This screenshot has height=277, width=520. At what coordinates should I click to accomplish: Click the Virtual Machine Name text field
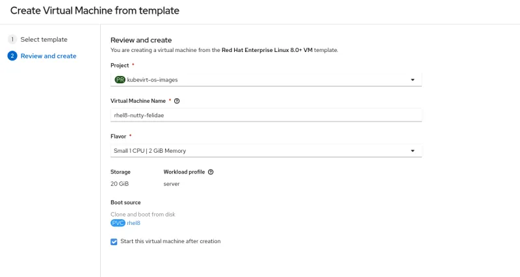(x=266, y=115)
